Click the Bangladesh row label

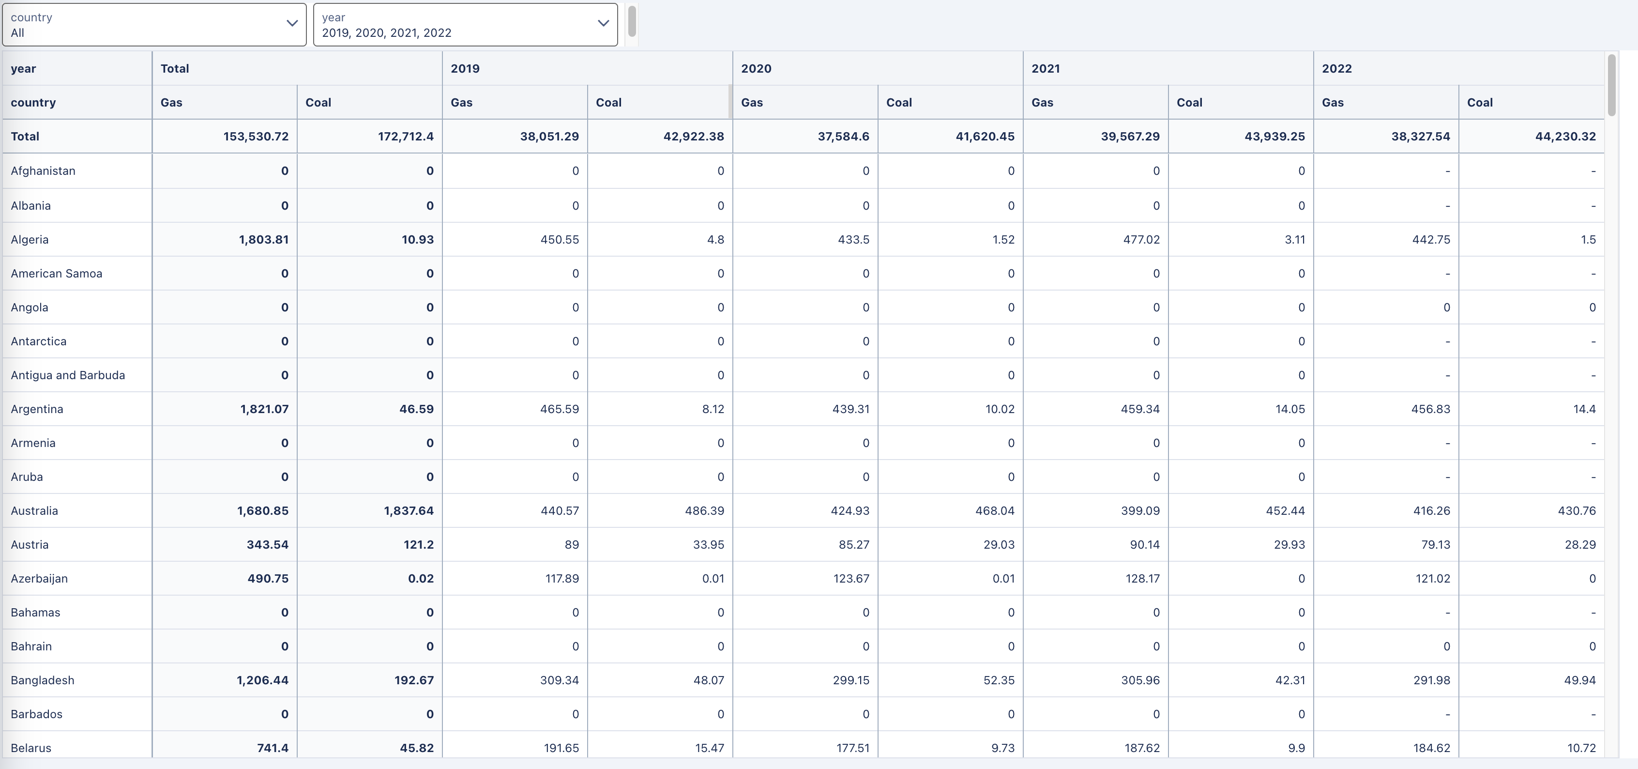tap(43, 680)
